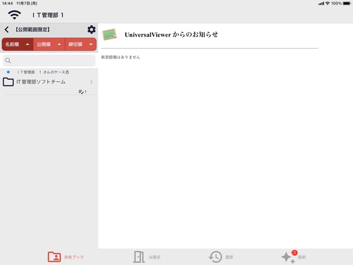The height and width of the screenshot is (265, 353).
Task: Select UniversalViewer からのお知らせ heading
Action: click(171, 34)
